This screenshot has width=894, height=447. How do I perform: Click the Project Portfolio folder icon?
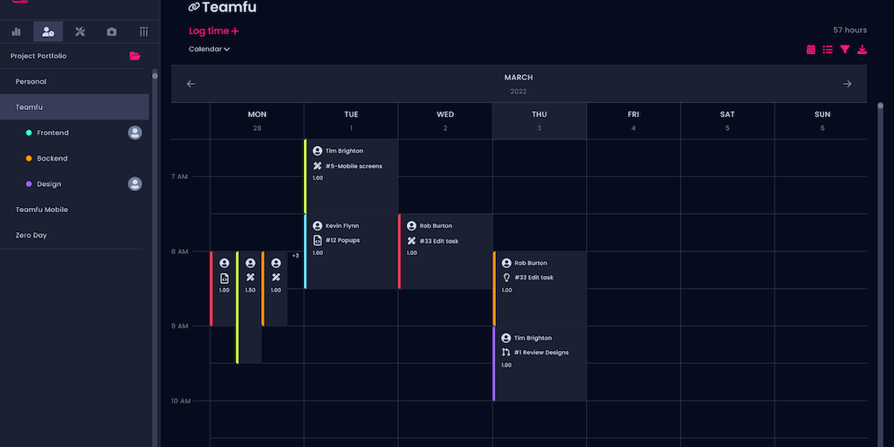[x=134, y=56]
